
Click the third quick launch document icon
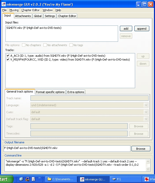coord(33,179)
